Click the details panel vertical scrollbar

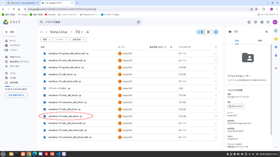[x=271, y=90]
